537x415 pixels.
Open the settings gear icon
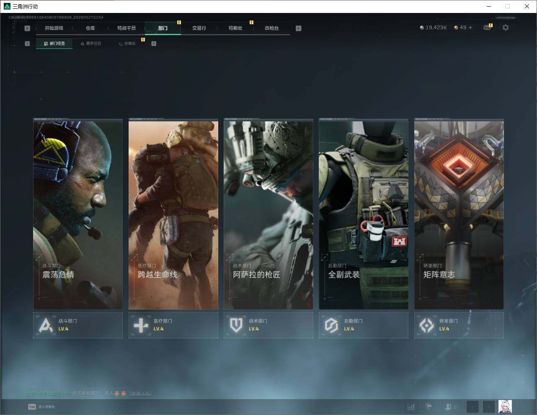(x=506, y=27)
